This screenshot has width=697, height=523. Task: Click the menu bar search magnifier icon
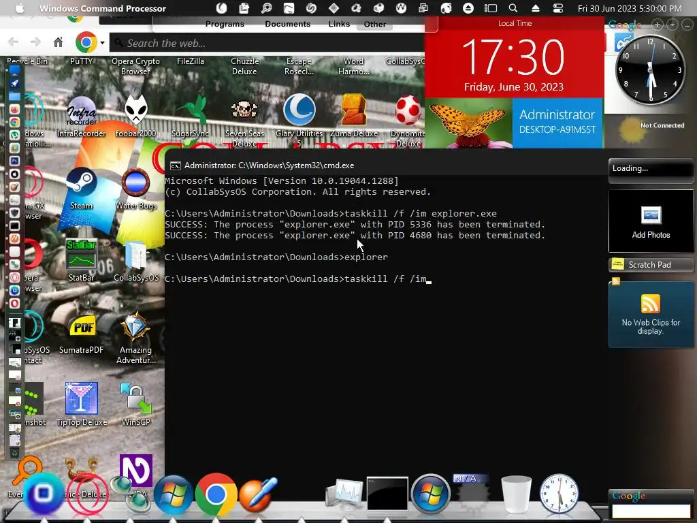click(x=513, y=8)
